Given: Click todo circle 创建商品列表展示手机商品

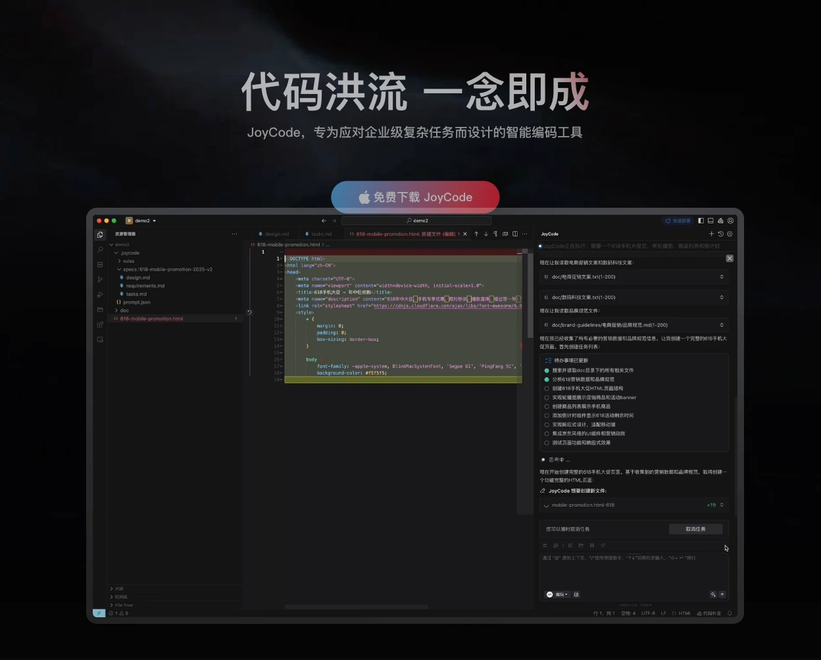Looking at the screenshot, I should point(547,406).
